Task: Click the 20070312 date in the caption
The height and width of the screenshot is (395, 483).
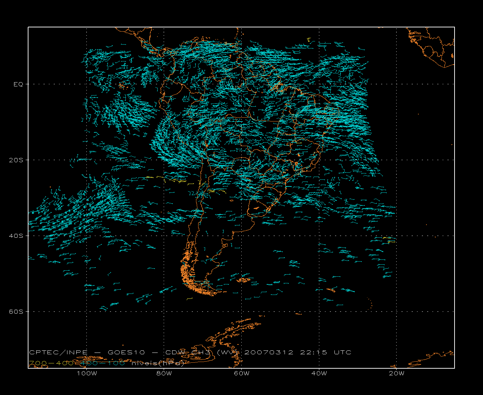Action: [269, 352]
